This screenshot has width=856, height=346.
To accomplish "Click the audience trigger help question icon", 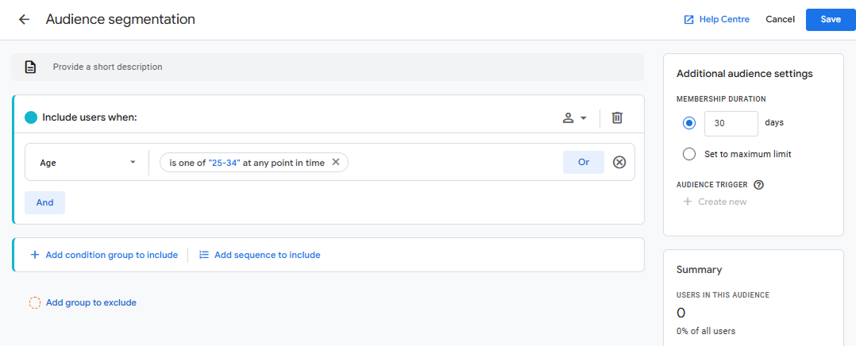I will click(x=758, y=184).
